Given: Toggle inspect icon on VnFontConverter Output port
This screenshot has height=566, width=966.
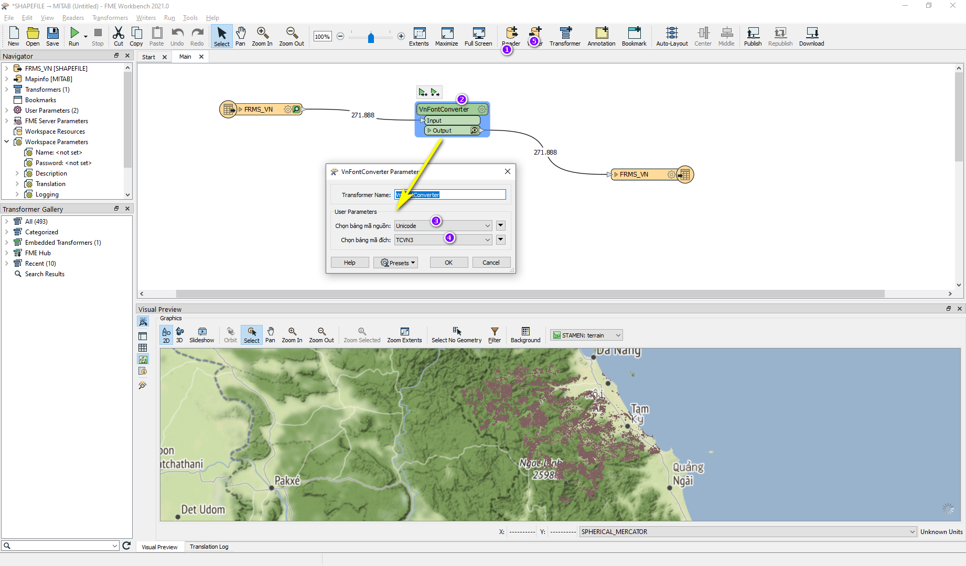Looking at the screenshot, I should (x=475, y=130).
